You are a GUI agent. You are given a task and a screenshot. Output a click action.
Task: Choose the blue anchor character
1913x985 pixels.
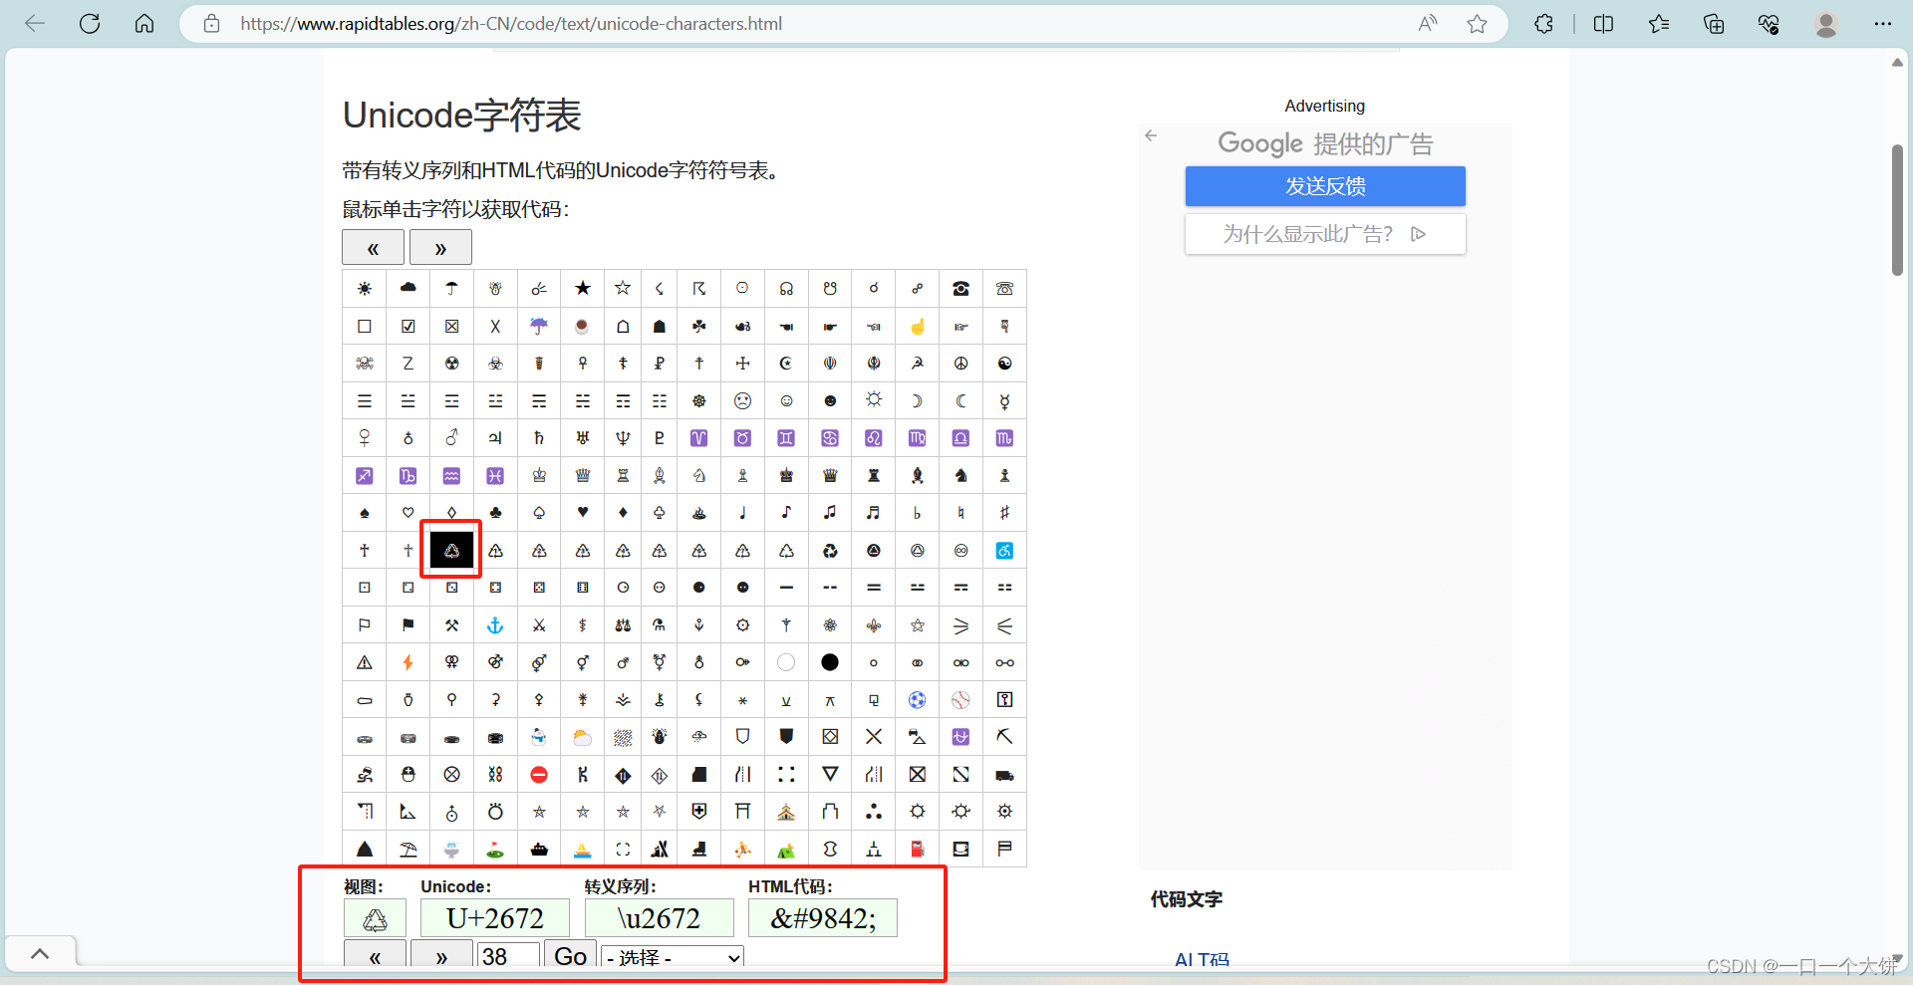495,625
